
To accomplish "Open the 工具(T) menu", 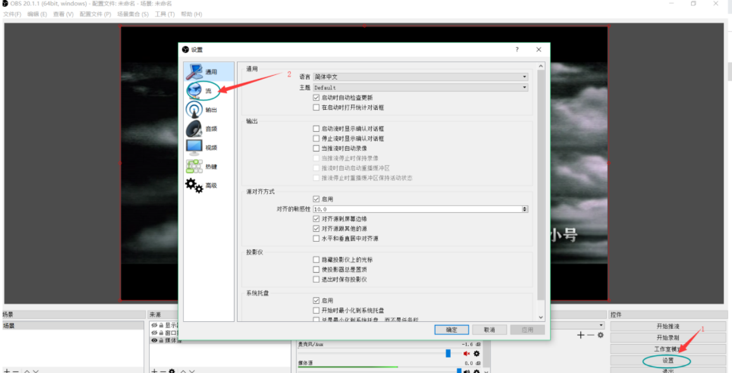I will pos(164,14).
